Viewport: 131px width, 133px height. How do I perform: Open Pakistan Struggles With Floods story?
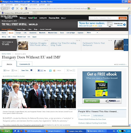coord(39,44)
